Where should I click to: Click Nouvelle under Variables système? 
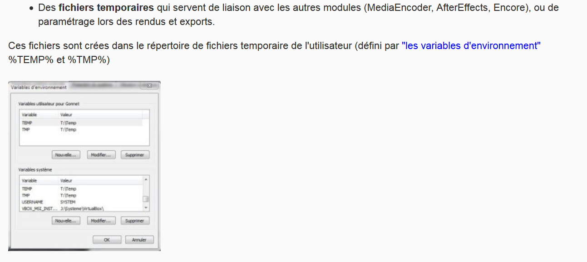66,221
